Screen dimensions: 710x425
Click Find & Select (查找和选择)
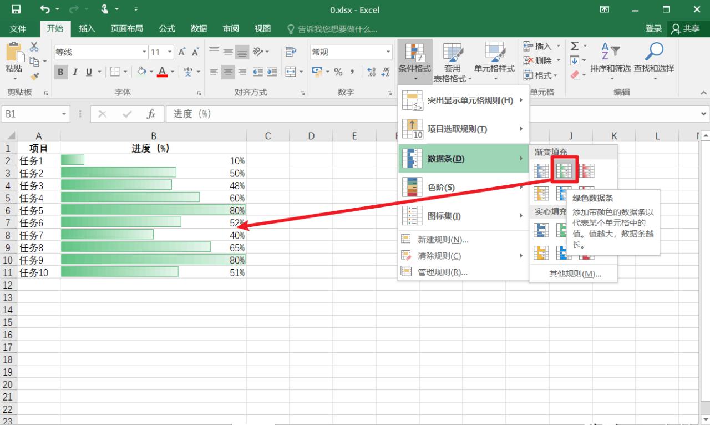(654, 61)
